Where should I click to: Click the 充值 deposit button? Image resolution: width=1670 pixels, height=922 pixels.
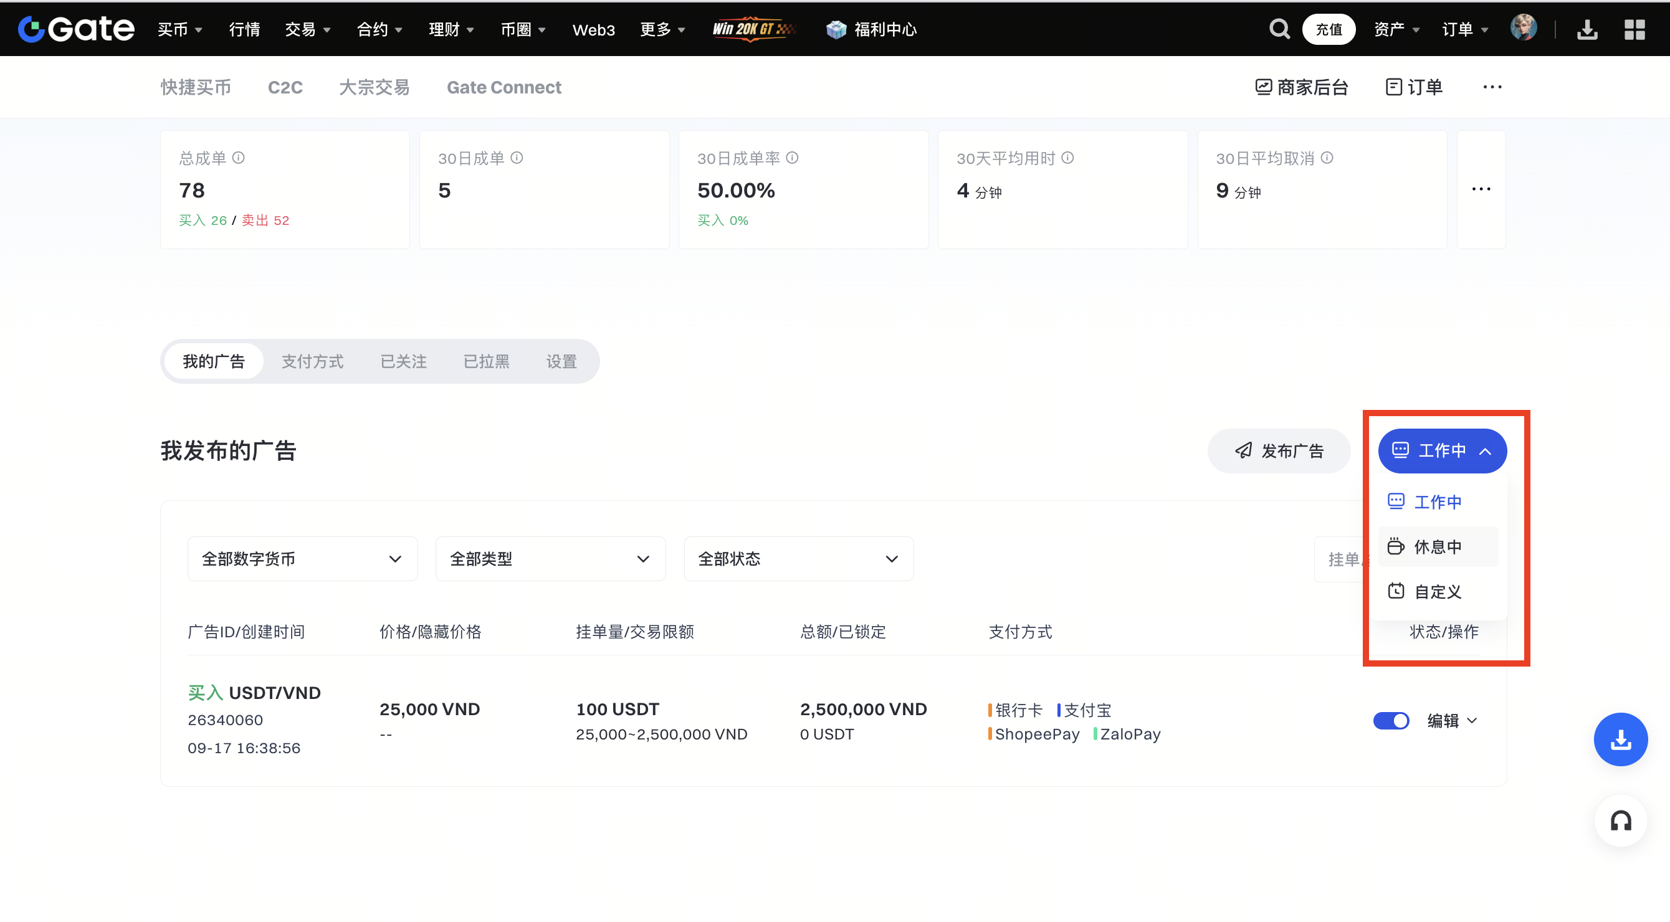coord(1329,29)
